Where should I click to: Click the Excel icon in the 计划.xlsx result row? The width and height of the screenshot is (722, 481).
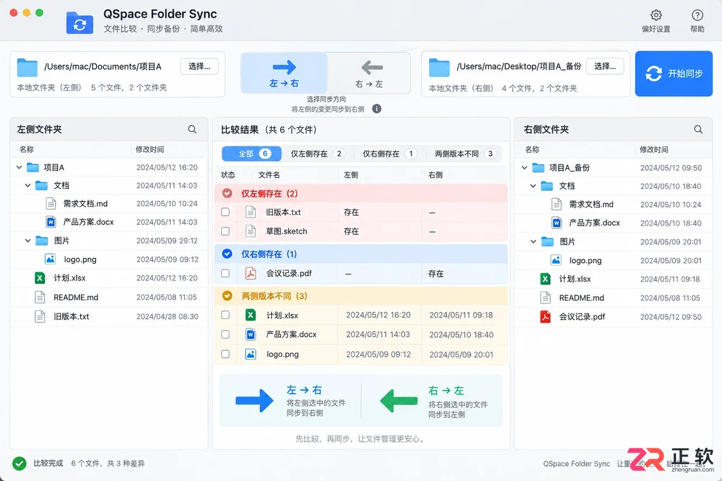tap(251, 315)
